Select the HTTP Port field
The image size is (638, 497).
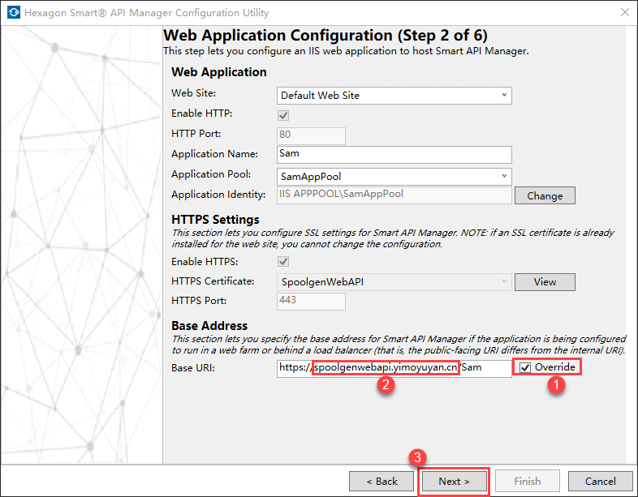(x=311, y=135)
